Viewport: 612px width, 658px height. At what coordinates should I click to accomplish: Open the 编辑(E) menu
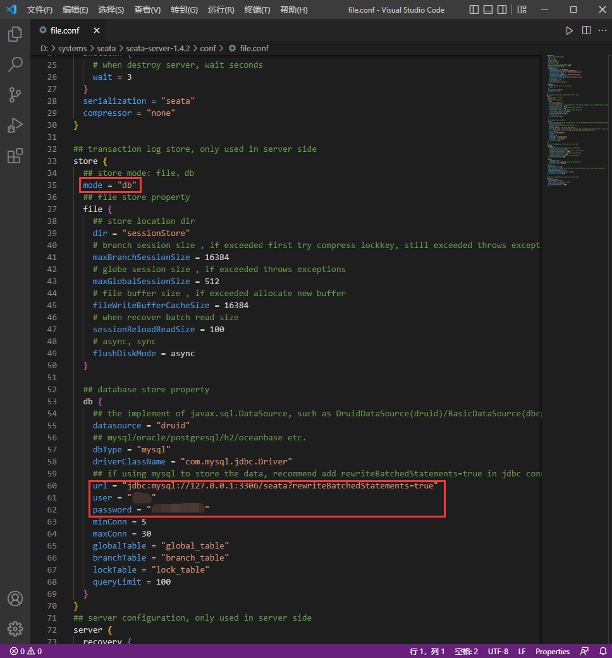pos(75,9)
